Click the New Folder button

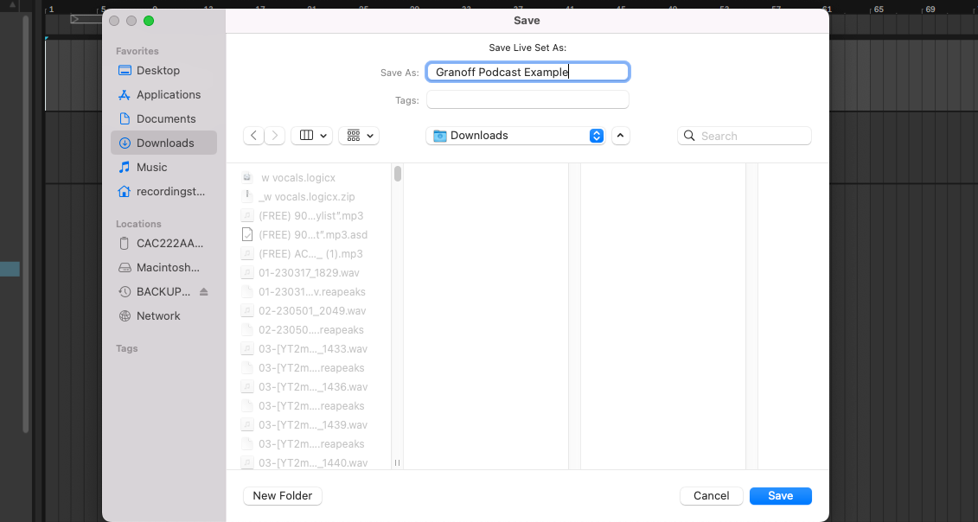283,496
